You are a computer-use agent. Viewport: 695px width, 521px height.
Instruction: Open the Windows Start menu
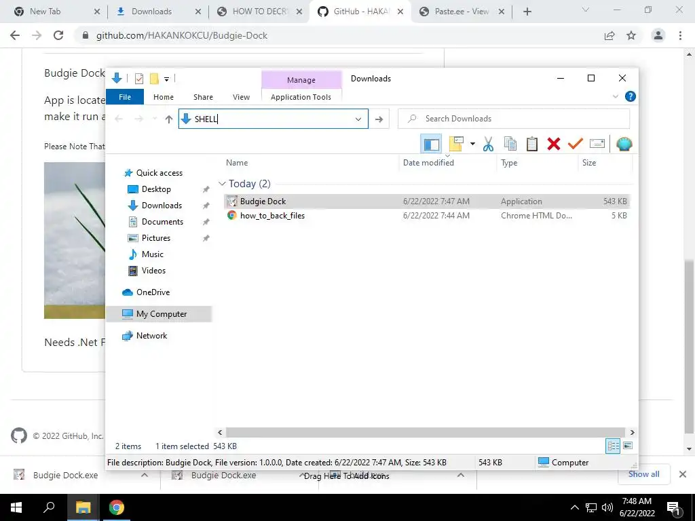(16, 507)
